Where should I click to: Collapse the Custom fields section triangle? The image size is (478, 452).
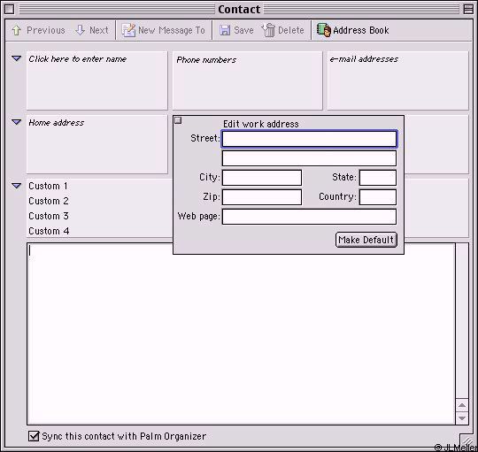coord(17,186)
